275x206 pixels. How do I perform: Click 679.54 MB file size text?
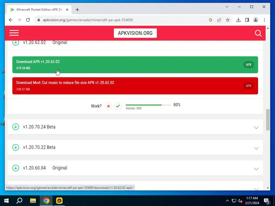tap(23, 68)
